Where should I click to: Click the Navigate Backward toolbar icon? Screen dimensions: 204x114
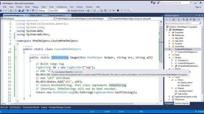(1, 11)
